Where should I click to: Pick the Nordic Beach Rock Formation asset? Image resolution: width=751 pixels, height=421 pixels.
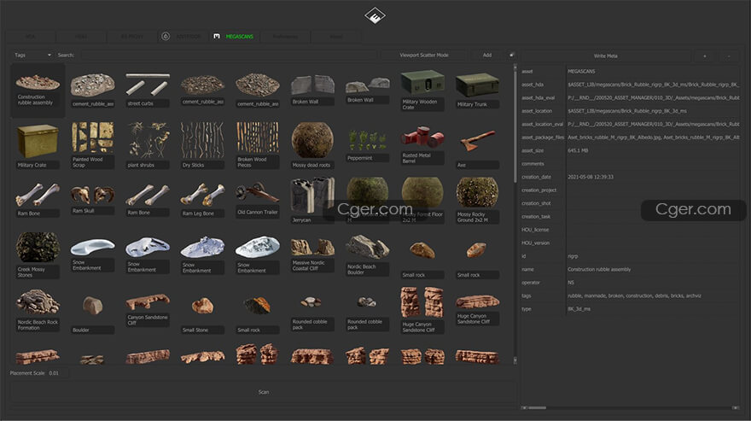(x=38, y=310)
